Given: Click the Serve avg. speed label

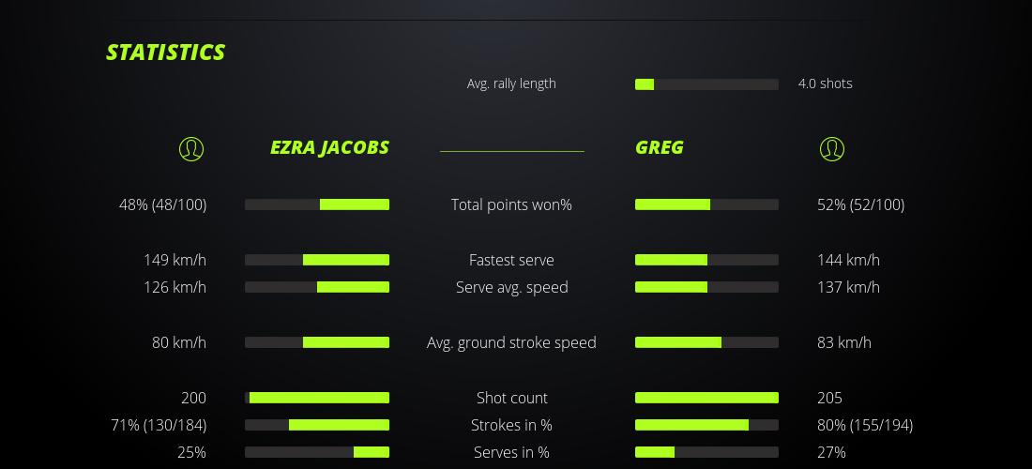Looking at the screenshot, I should (x=511, y=287).
